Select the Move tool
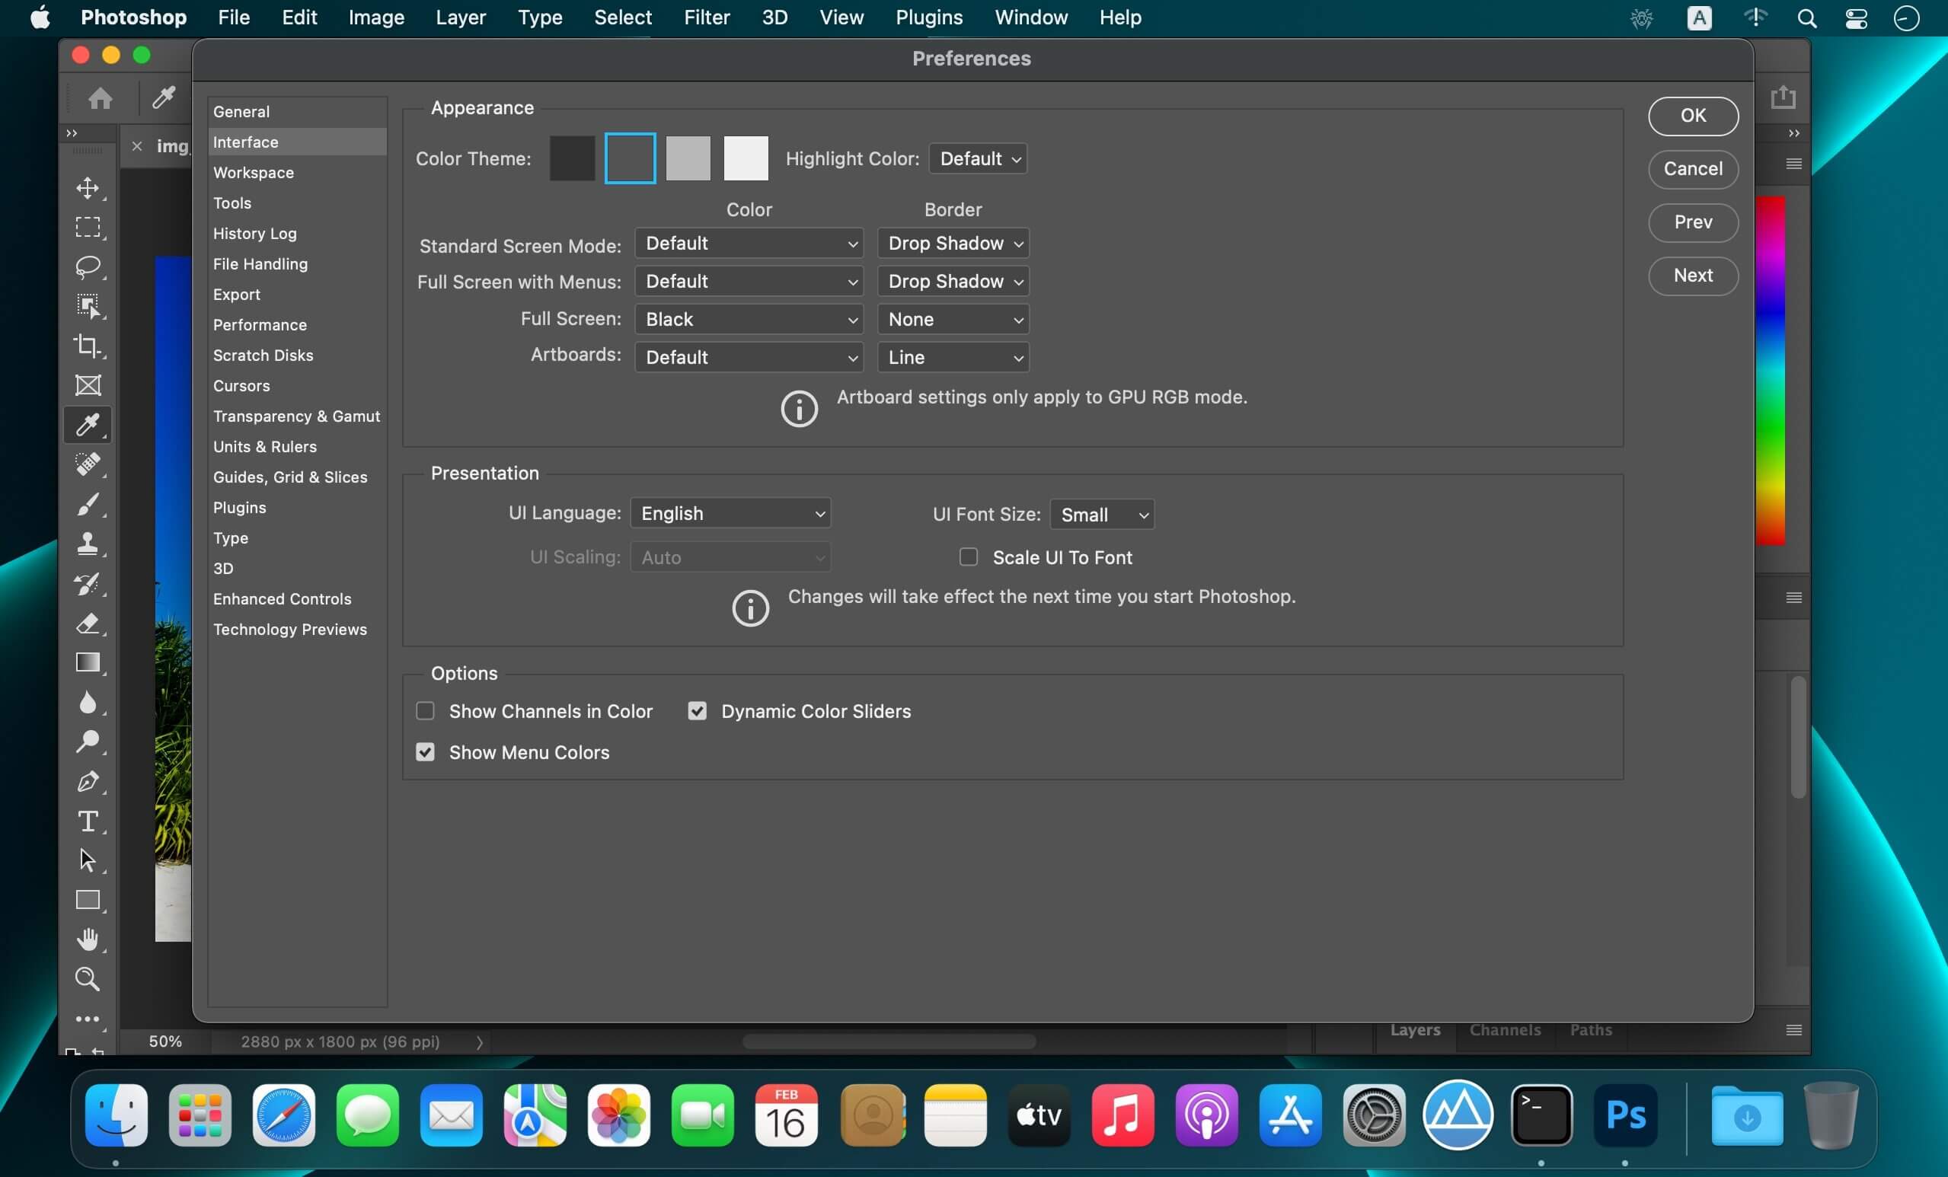This screenshot has width=1948, height=1177. (x=88, y=188)
